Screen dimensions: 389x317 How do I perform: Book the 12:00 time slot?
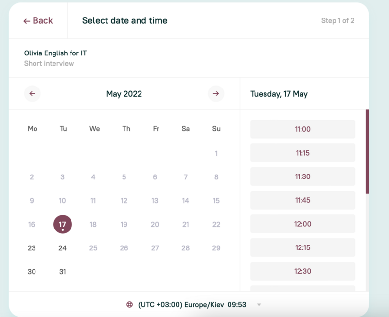302,224
